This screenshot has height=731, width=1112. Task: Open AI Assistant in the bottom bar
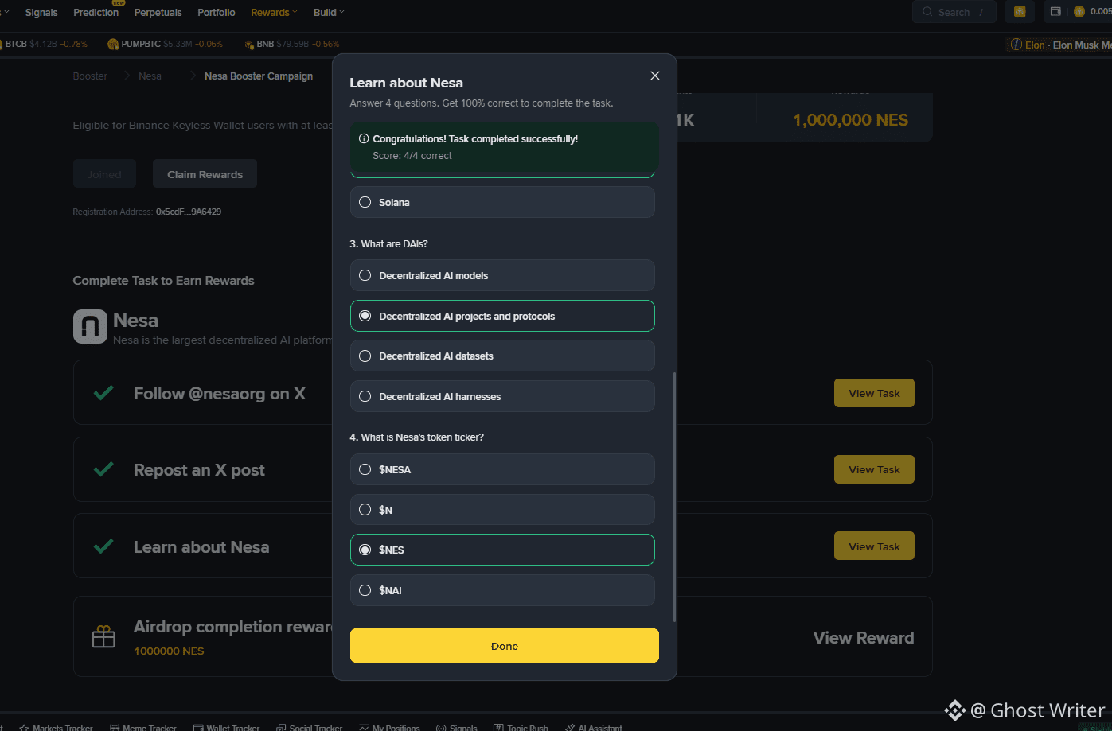(594, 727)
